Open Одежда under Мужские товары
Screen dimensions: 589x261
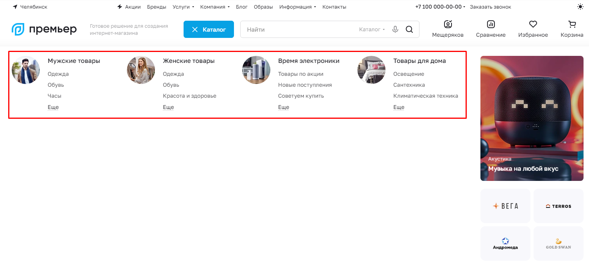(x=58, y=74)
